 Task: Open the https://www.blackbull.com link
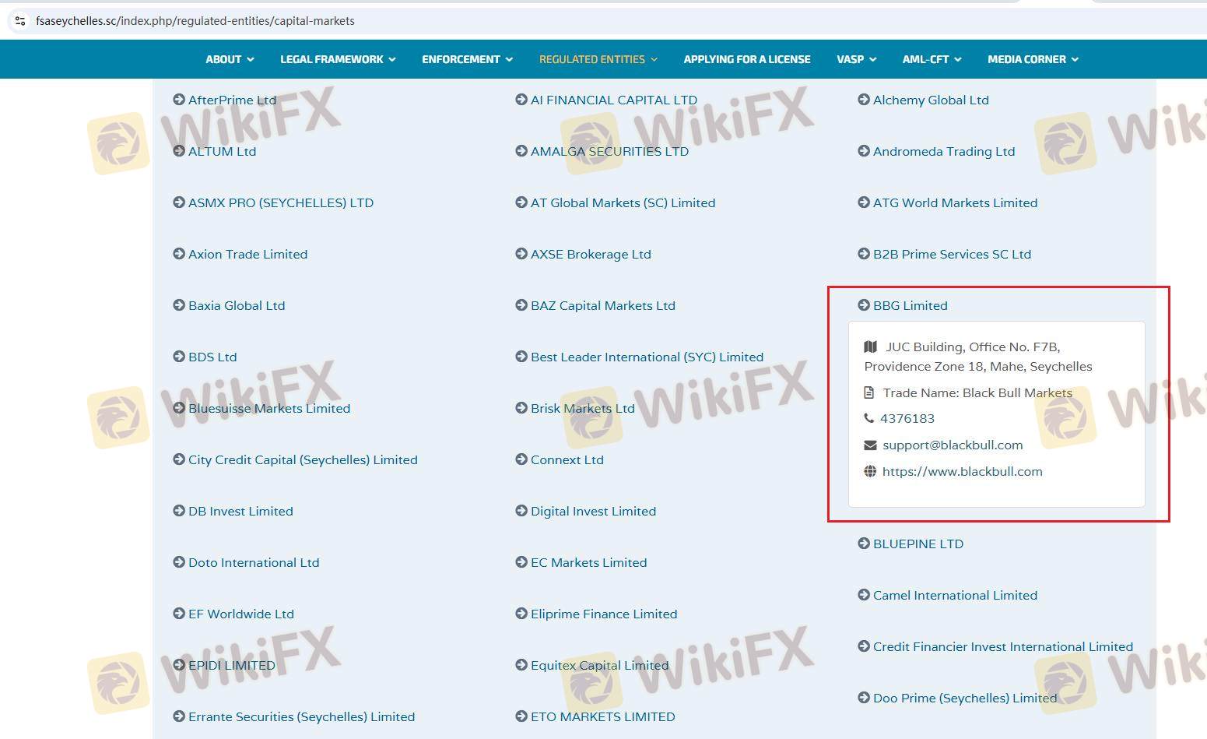(962, 471)
